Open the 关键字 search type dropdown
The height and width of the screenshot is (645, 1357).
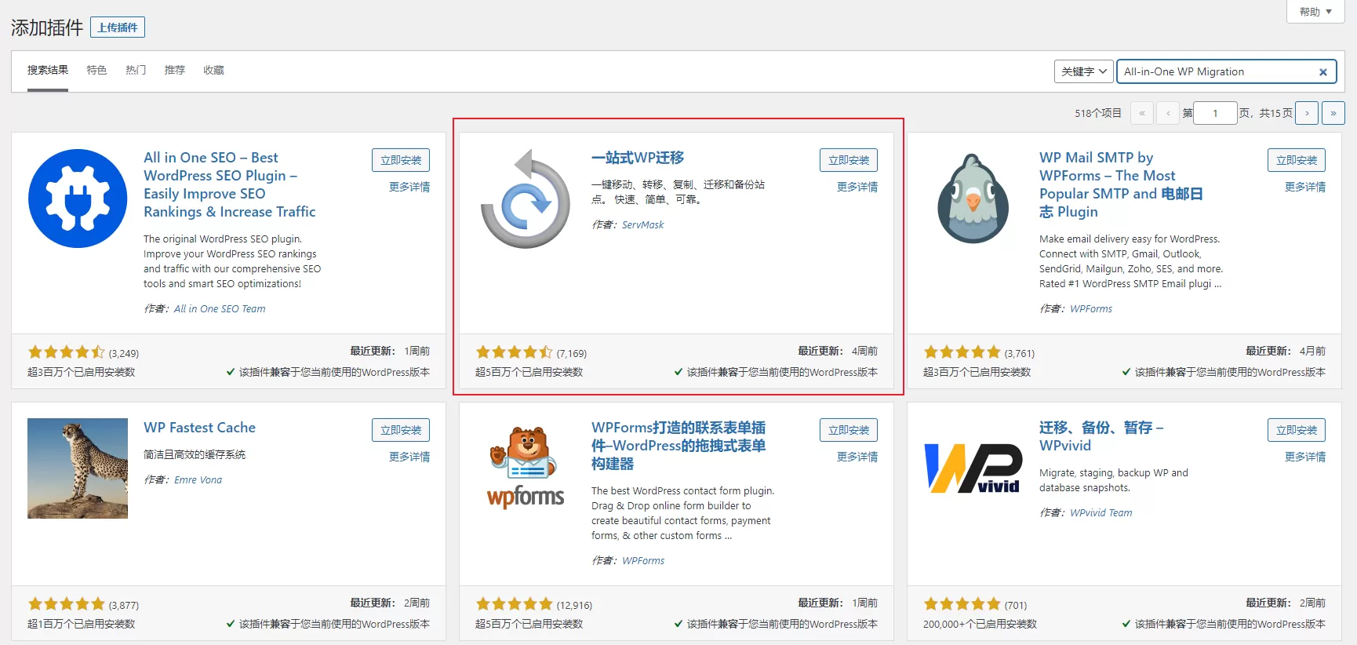click(1084, 71)
